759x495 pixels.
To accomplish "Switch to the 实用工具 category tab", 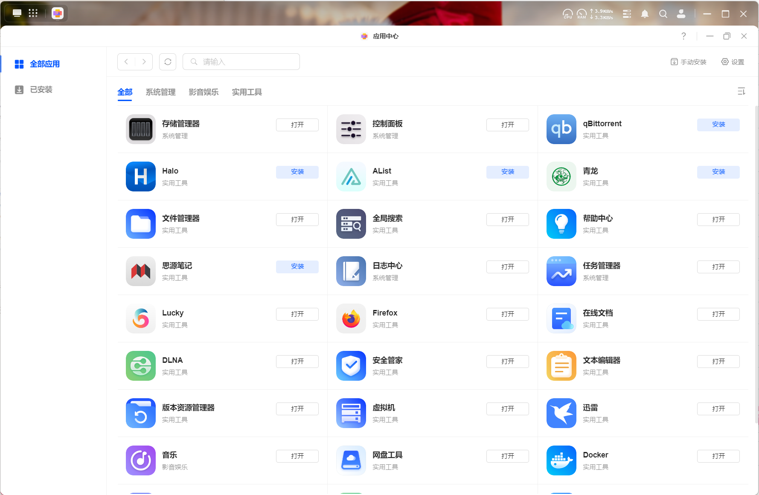I will tap(247, 92).
